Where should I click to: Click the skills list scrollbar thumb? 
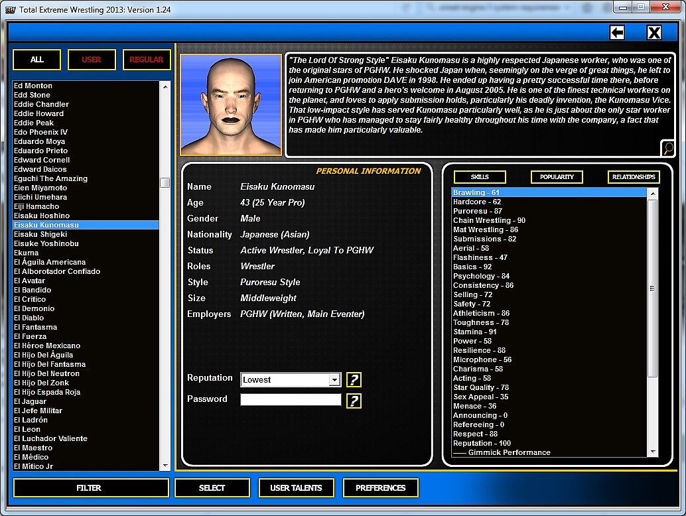pyautogui.click(x=652, y=288)
